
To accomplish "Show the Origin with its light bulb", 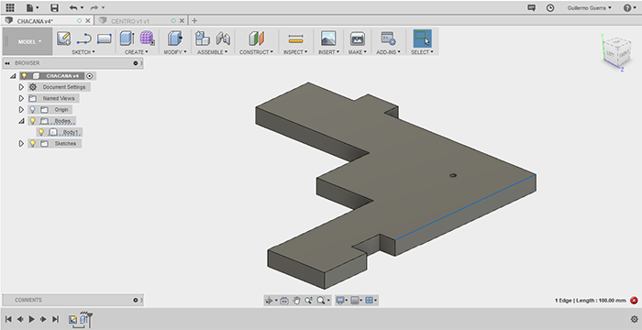I will [33, 109].
